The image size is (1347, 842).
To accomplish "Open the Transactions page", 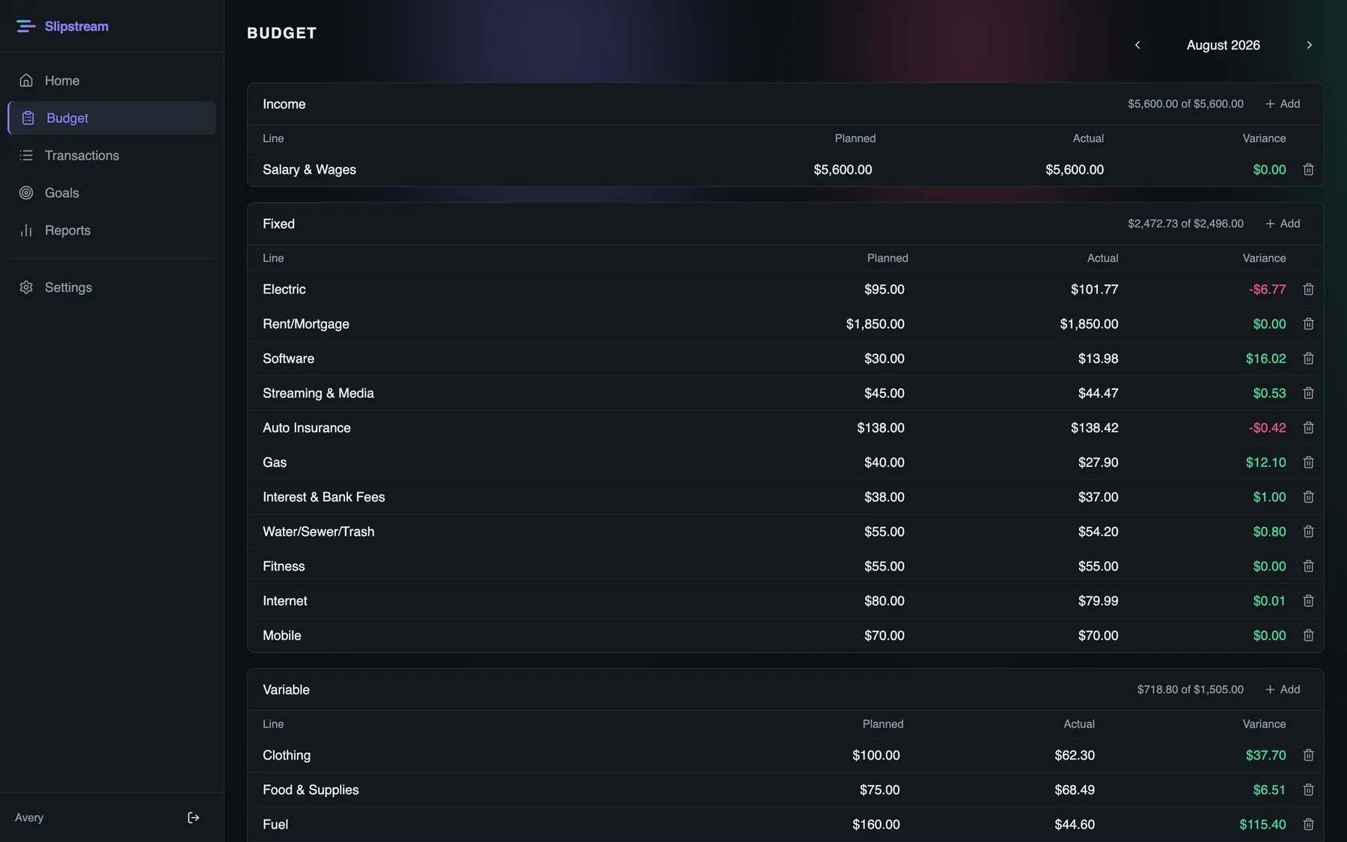I will pyautogui.click(x=112, y=156).
